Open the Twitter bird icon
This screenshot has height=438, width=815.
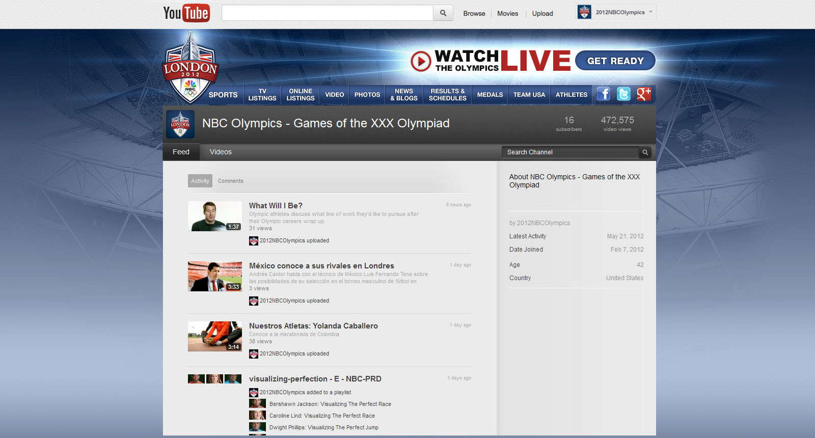coord(623,94)
